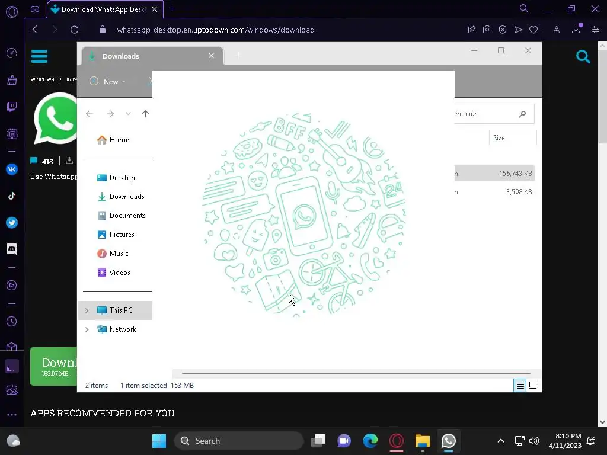
Task: Click Uptodown site search magnifier
Action: [x=583, y=57]
